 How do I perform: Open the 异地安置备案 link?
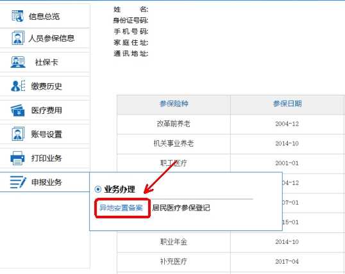click(x=121, y=207)
